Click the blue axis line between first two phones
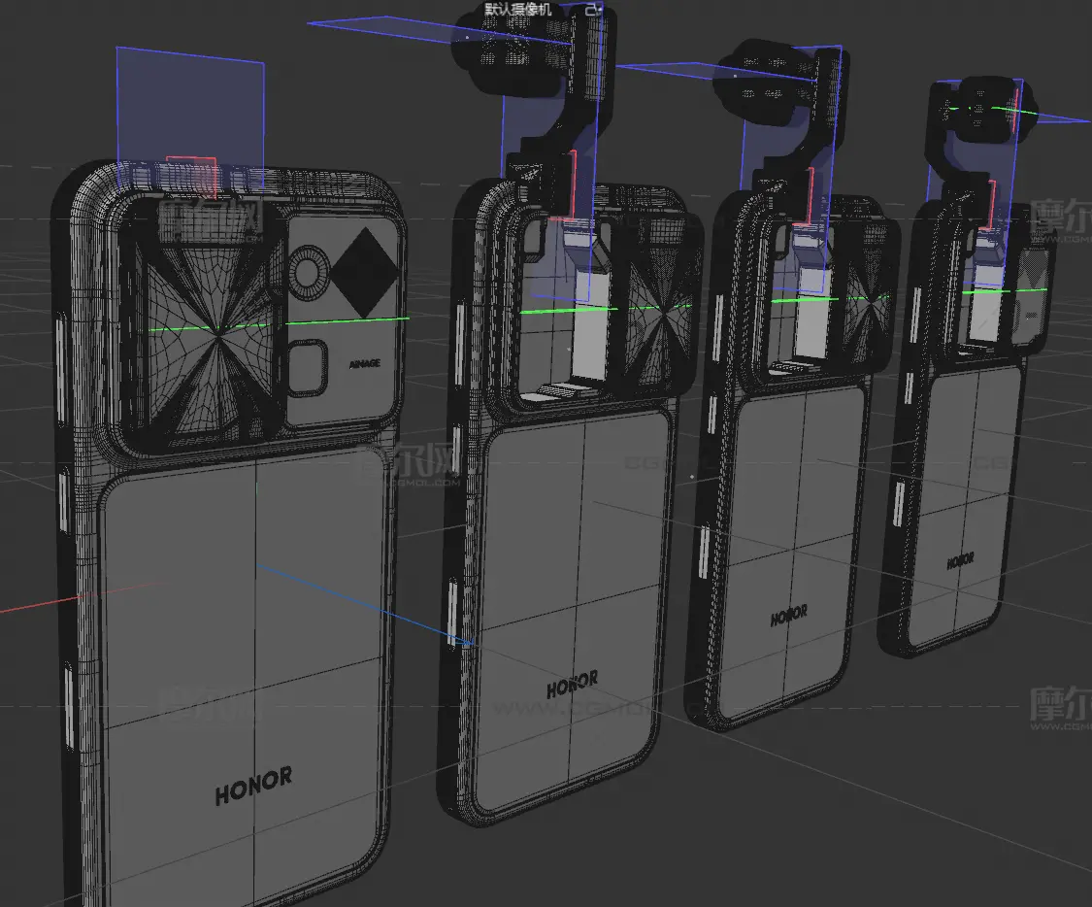Viewport: 1092px width, 907px height. tap(364, 605)
